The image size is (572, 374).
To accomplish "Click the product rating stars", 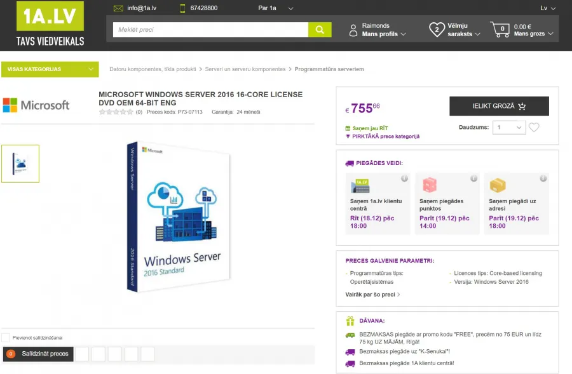I will click(116, 112).
